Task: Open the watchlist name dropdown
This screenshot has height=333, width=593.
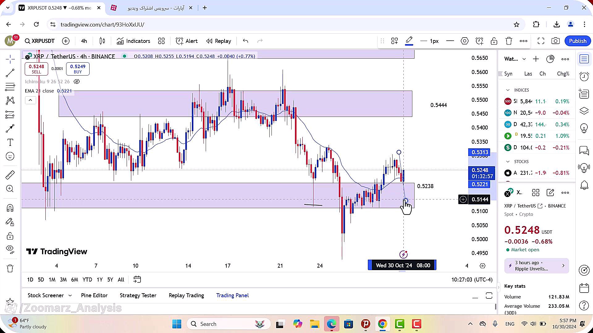Action: [515, 59]
